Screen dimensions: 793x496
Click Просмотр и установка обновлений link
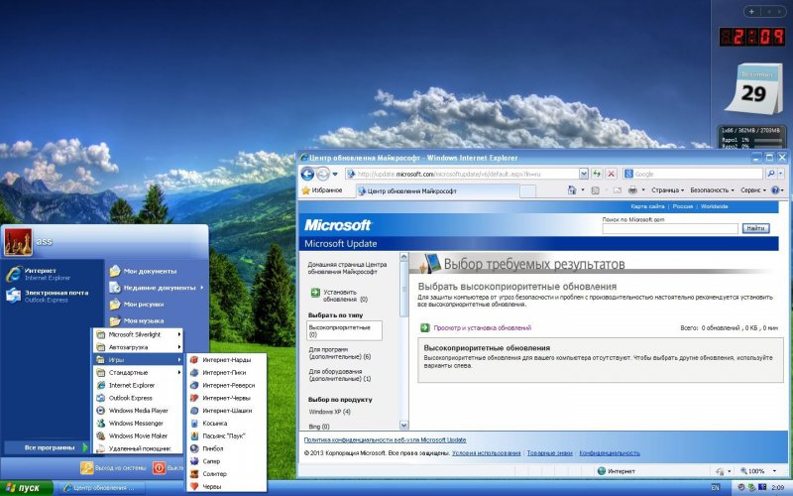482,328
